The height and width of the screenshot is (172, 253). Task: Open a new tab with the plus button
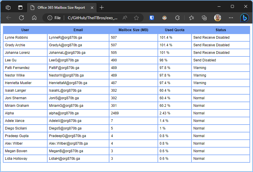point(102,8)
